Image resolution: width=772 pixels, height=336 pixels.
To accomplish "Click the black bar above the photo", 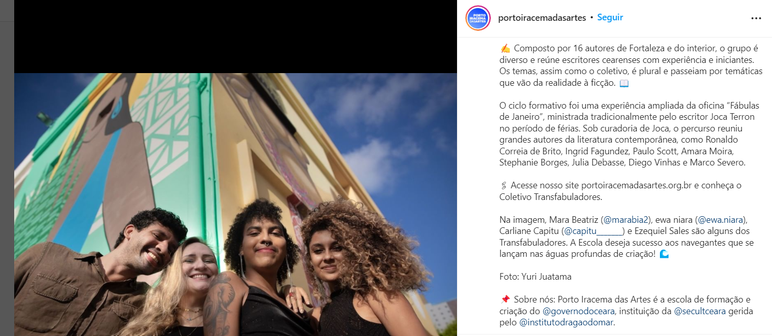I will [235, 37].
